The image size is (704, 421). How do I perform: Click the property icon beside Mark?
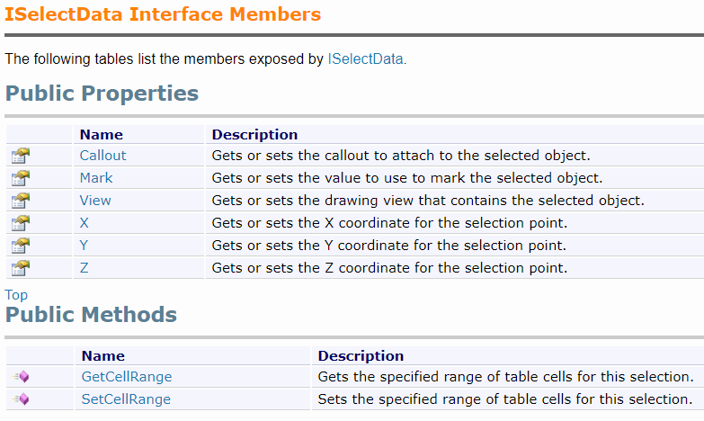[x=21, y=178]
